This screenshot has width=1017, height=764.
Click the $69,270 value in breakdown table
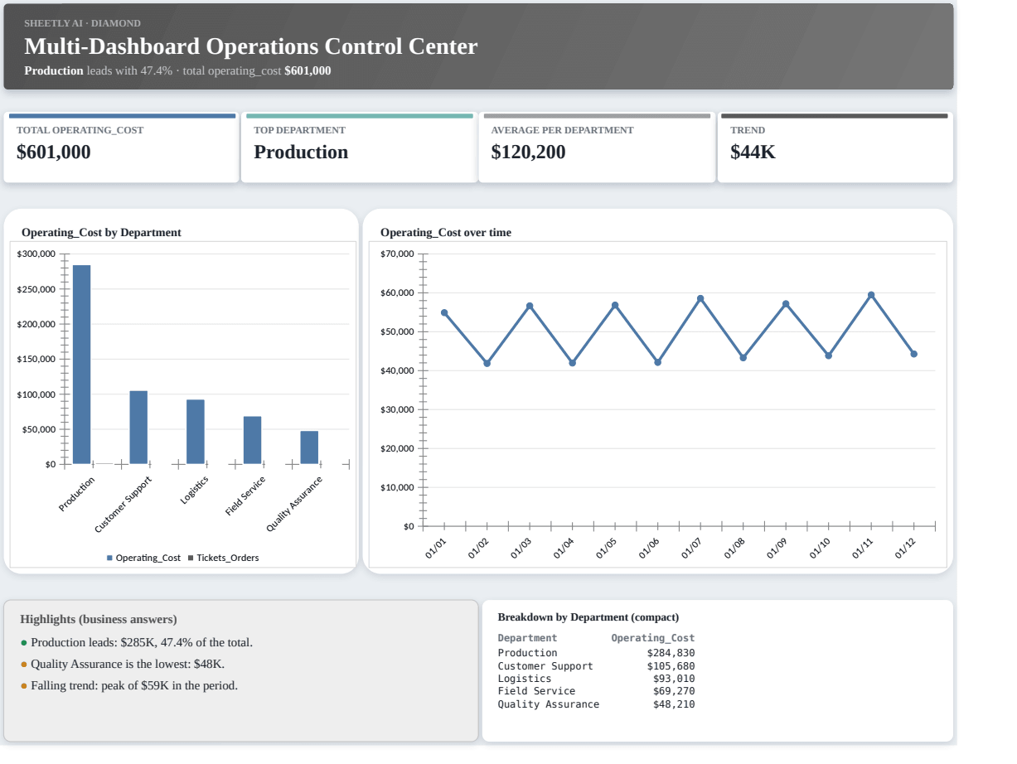click(674, 691)
